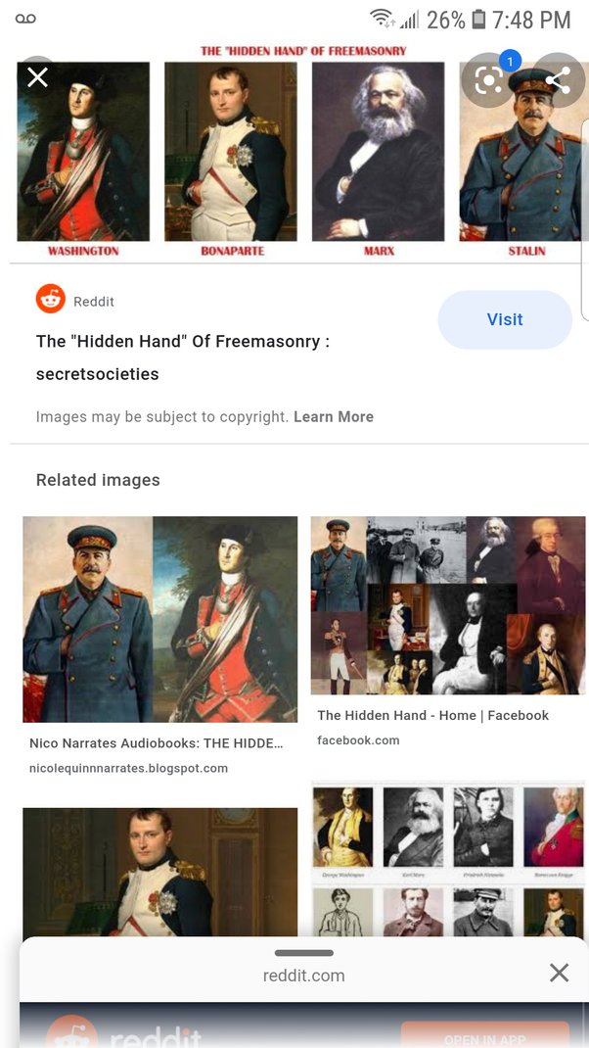Tap the Reddit logo beside the source name
589x1048 pixels.
coord(51,299)
